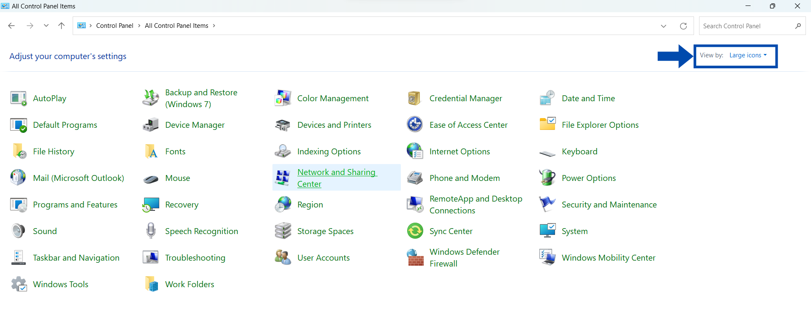Viewport: 811px width, 334px height.
Task: Open the Network and Sharing Center link
Action: [337, 178]
